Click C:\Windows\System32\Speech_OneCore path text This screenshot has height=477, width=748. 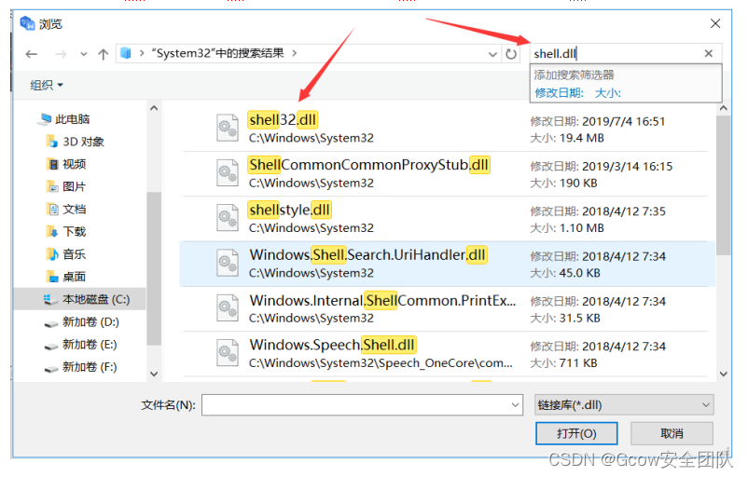pyautogui.click(x=381, y=363)
